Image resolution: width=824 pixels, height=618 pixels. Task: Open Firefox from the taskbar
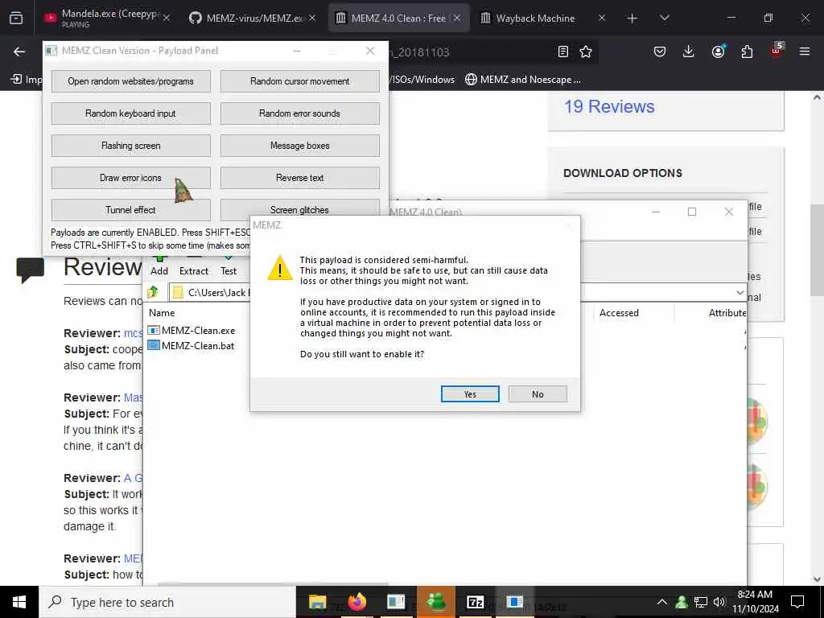click(x=356, y=602)
